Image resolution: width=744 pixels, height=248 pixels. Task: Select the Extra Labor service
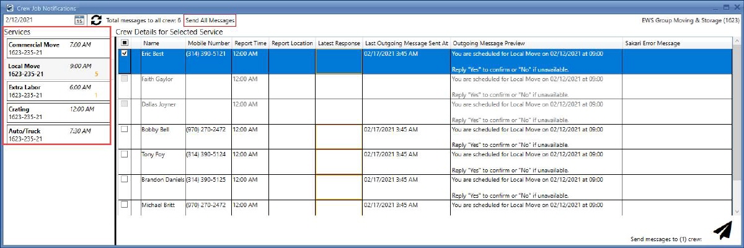[57, 91]
